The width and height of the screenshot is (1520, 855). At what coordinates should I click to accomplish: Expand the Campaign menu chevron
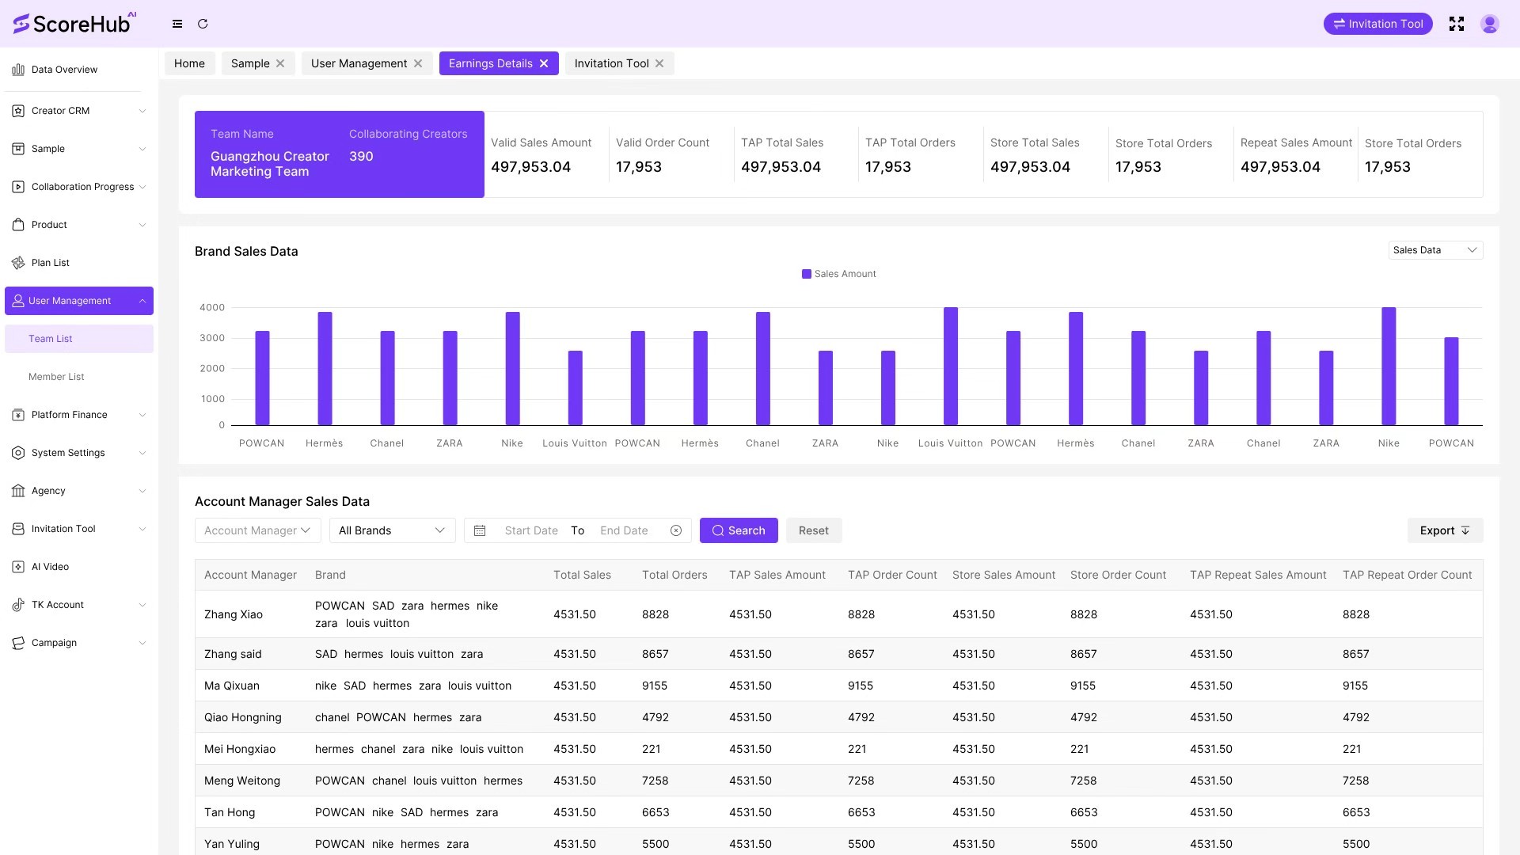point(142,643)
